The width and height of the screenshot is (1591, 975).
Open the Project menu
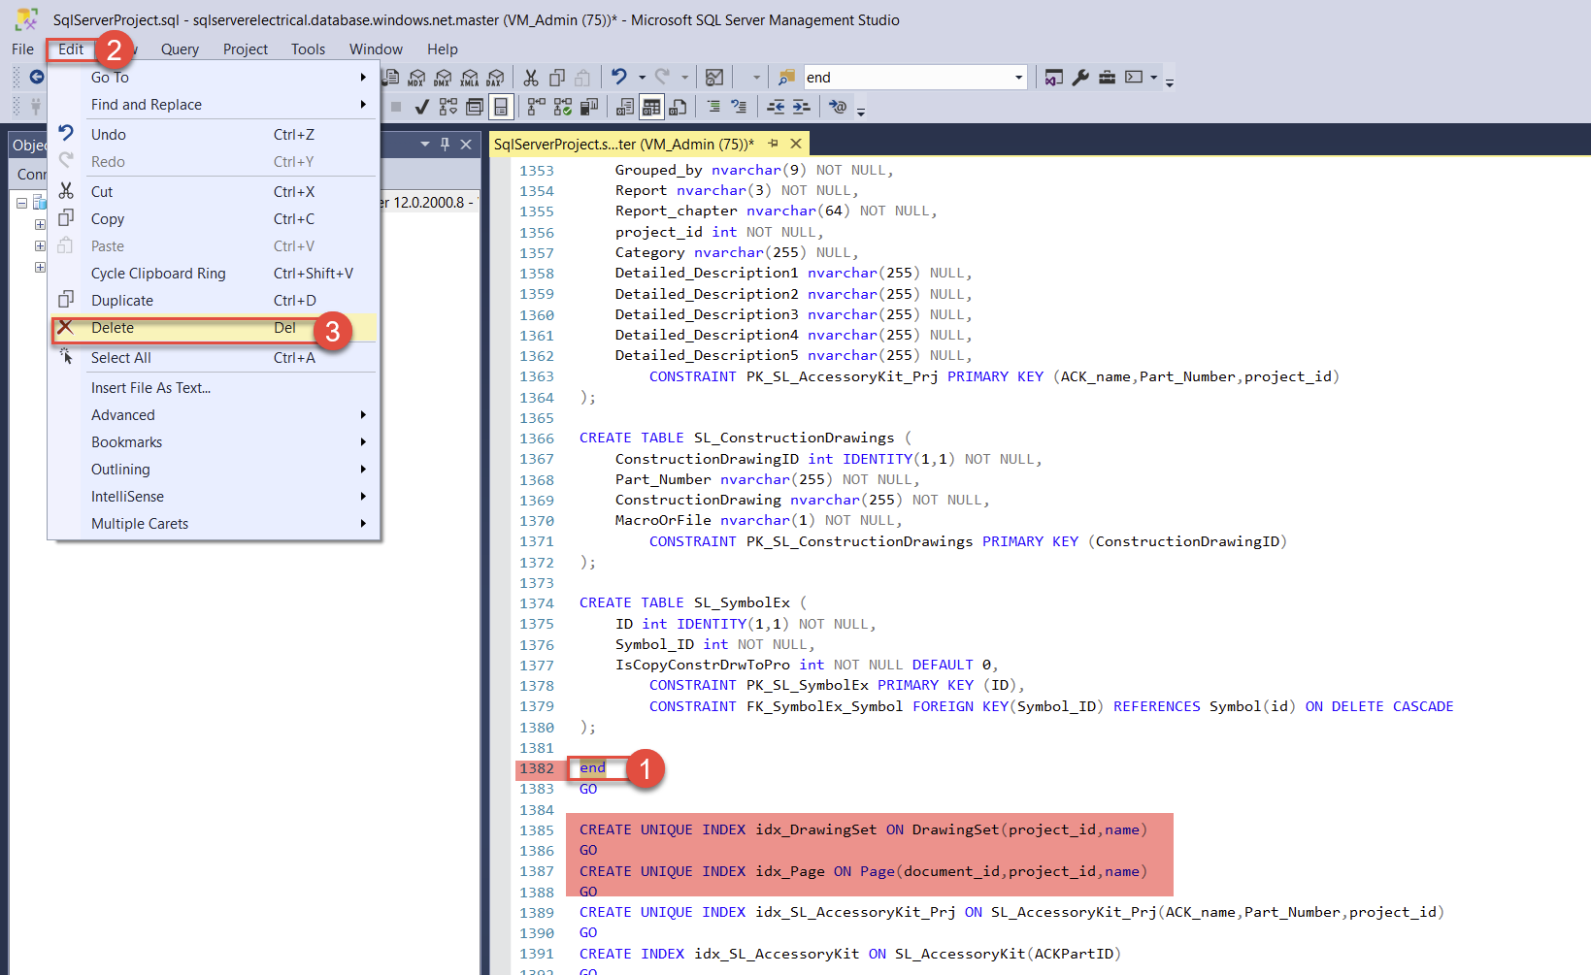click(245, 49)
